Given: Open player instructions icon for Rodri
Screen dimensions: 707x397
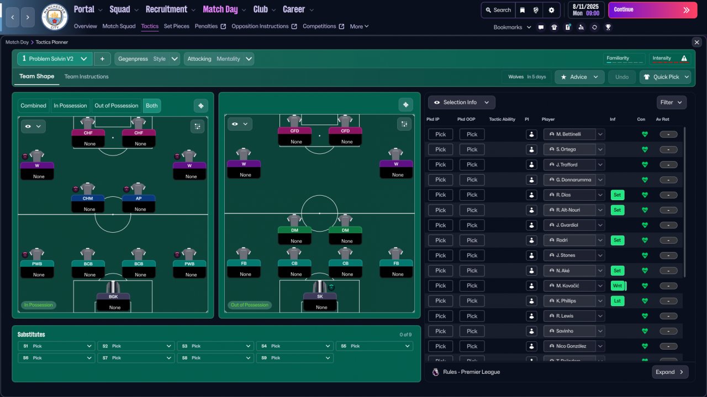Looking at the screenshot, I should (x=531, y=240).
